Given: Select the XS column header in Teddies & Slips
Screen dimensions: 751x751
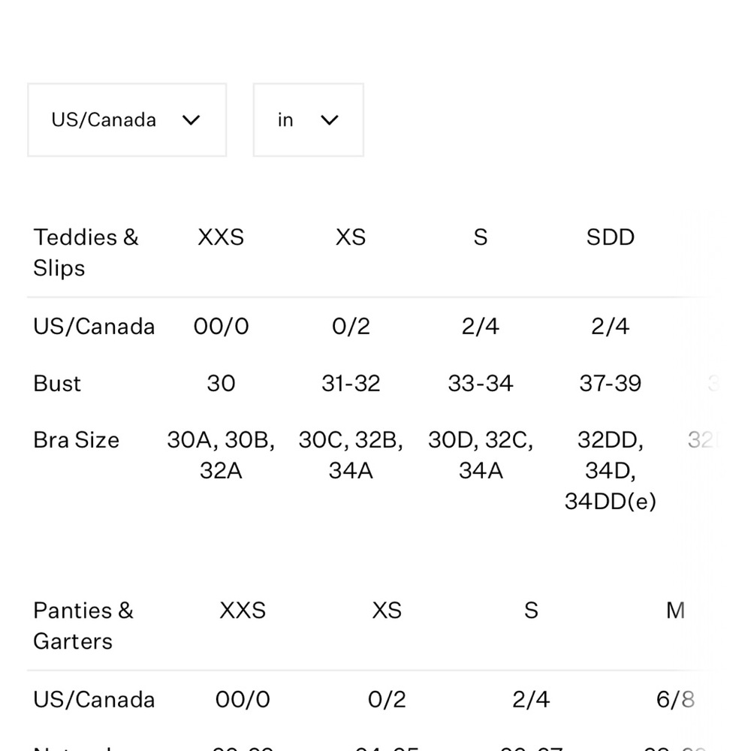Looking at the screenshot, I should click(x=351, y=237).
